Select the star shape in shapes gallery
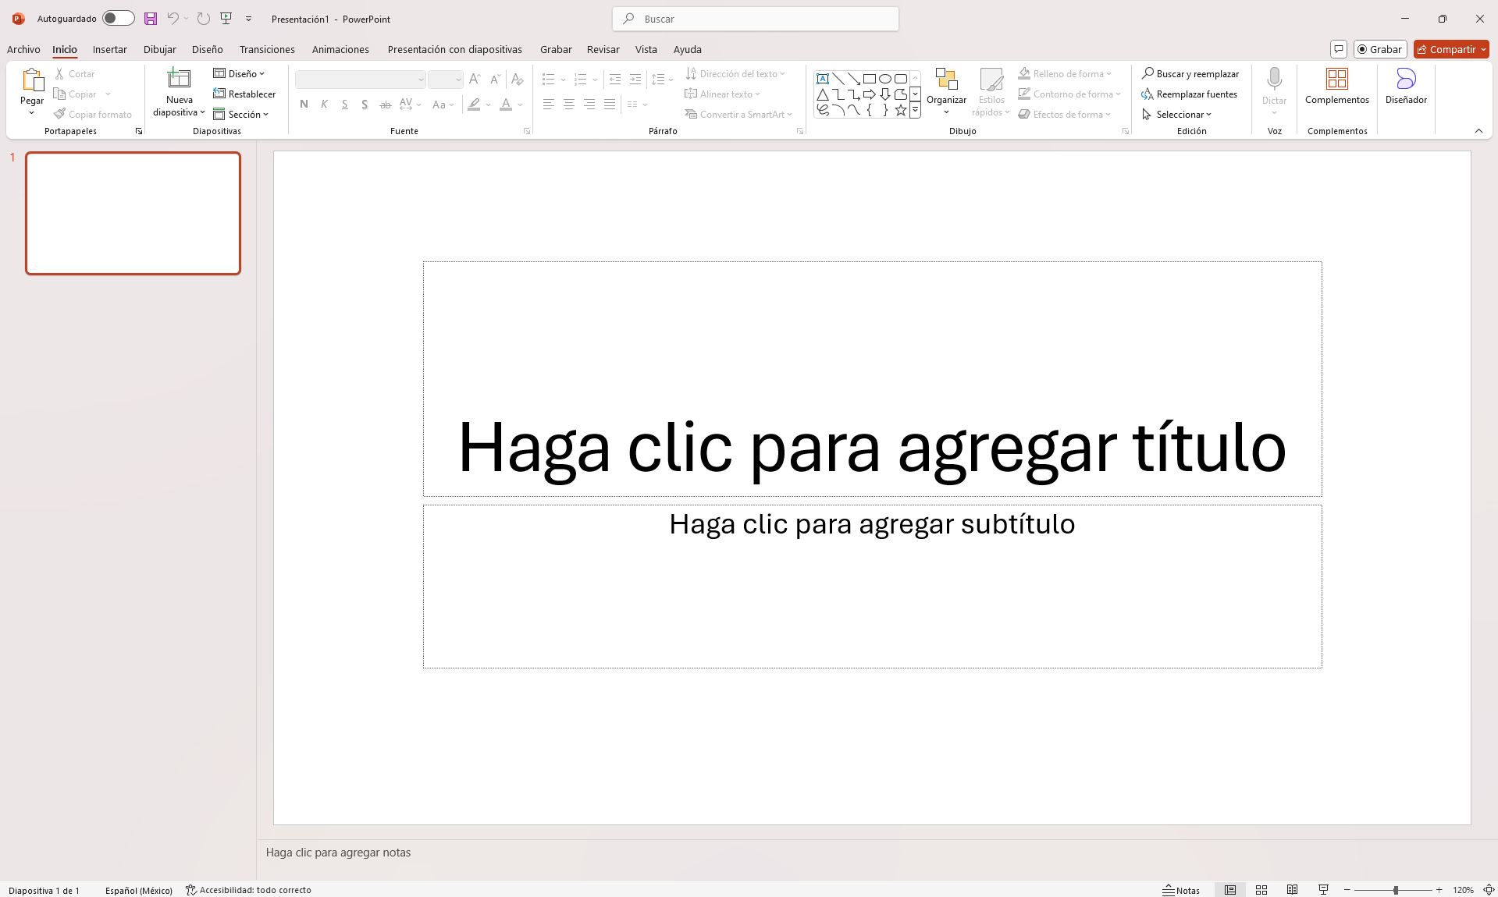1498x897 pixels. (x=900, y=110)
